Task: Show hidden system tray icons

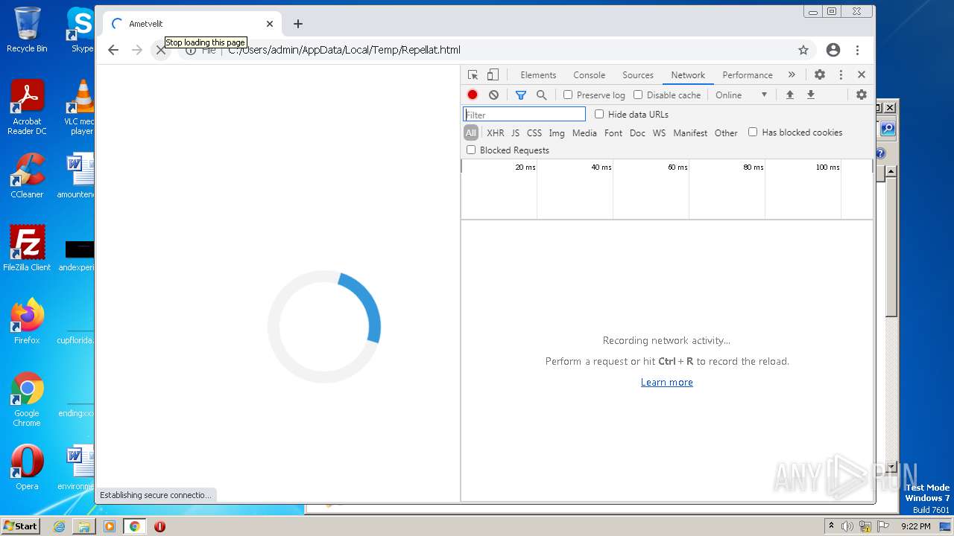Action: [x=831, y=526]
